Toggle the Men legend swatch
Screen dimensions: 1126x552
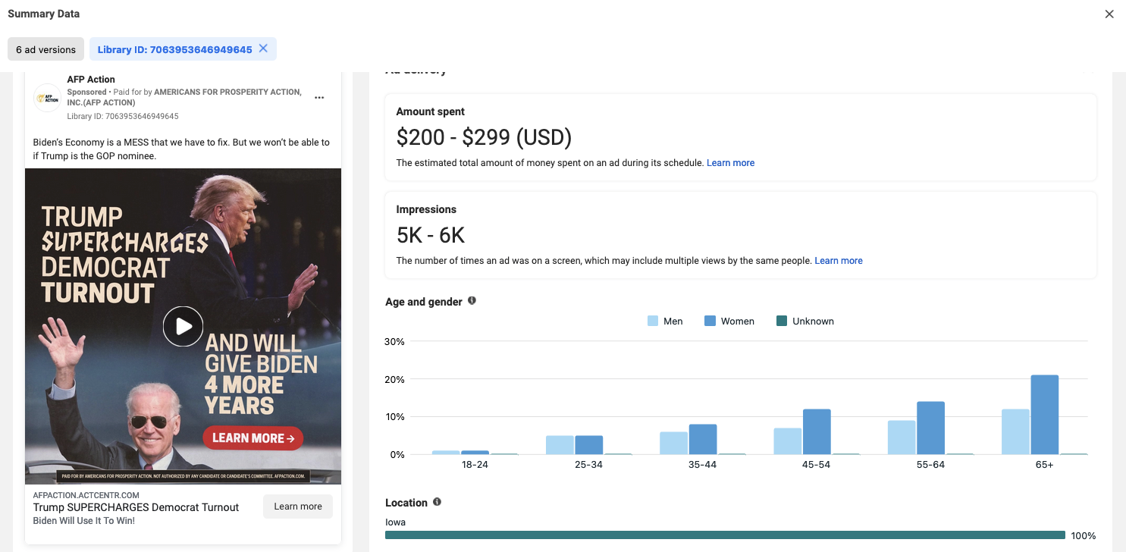(x=653, y=321)
